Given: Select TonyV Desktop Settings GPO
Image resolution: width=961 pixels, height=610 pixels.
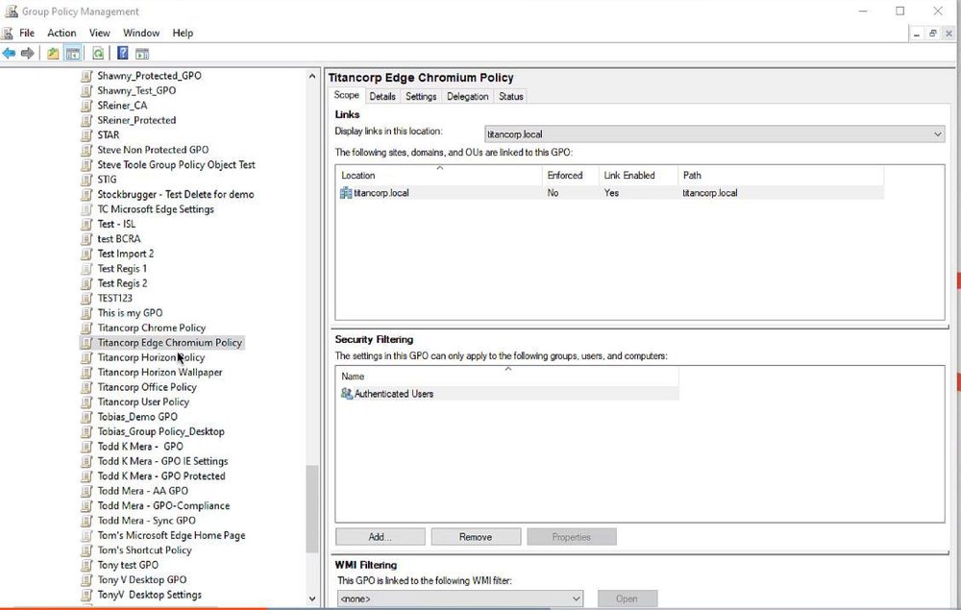Looking at the screenshot, I should (x=150, y=595).
